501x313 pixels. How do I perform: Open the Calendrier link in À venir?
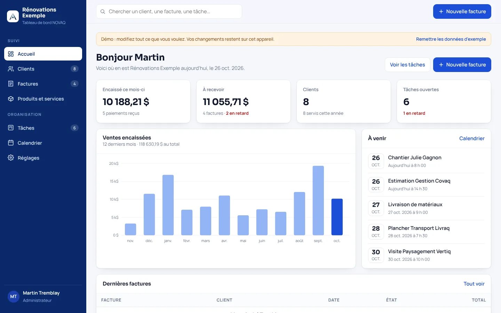472,138
